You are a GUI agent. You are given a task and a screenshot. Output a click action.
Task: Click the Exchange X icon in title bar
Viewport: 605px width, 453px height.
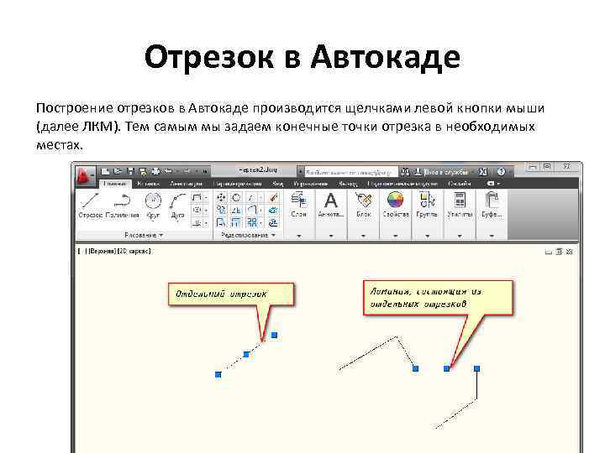click(x=482, y=172)
